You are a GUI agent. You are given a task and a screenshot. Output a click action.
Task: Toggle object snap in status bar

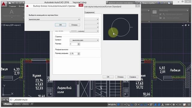(145, 105)
